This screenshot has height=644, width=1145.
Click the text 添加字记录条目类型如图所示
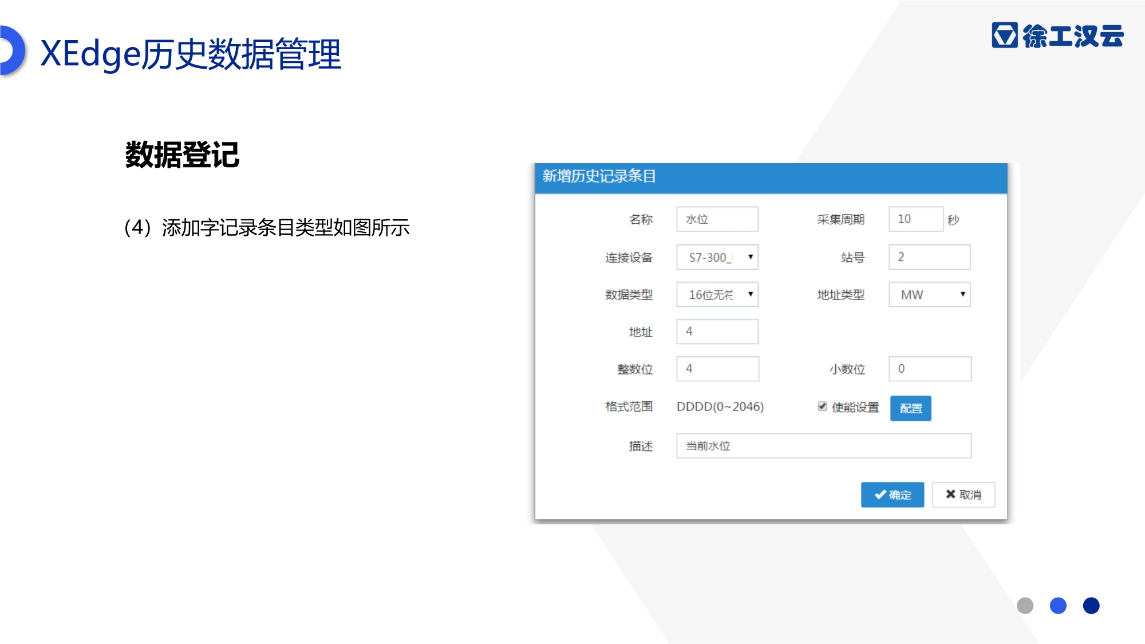[x=286, y=228]
